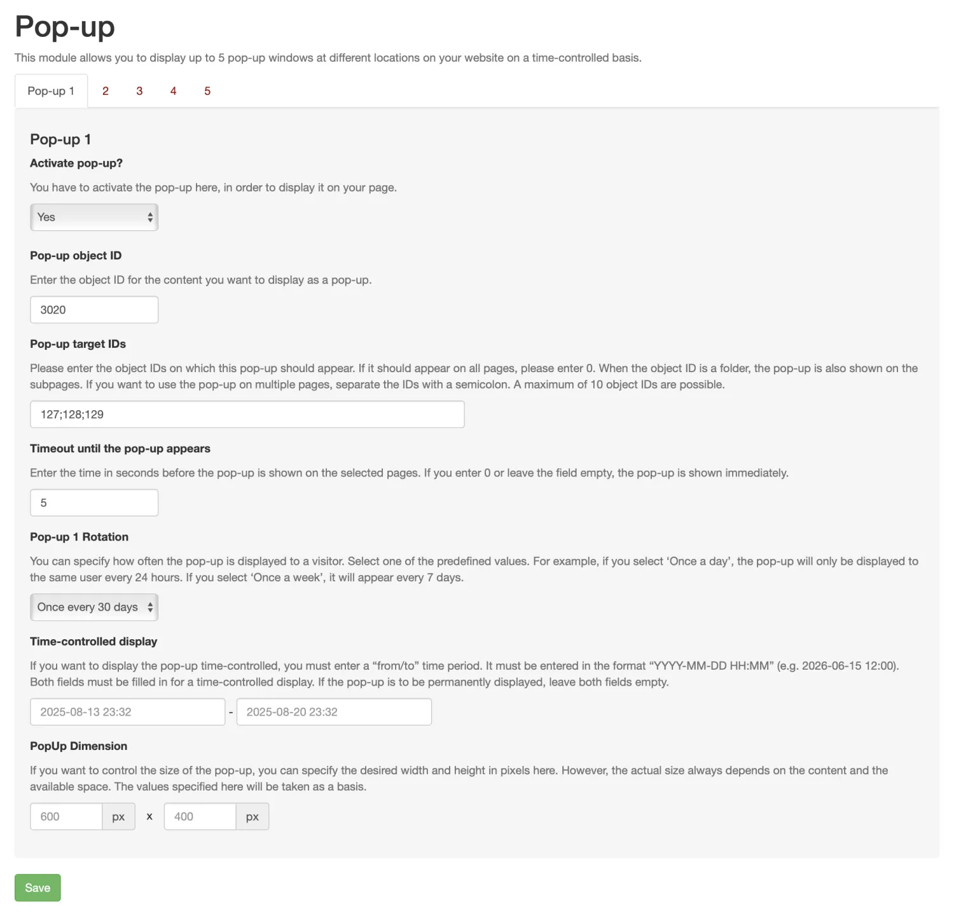Click the px unit beside the height field
The image size is (954, 921).
252,817
